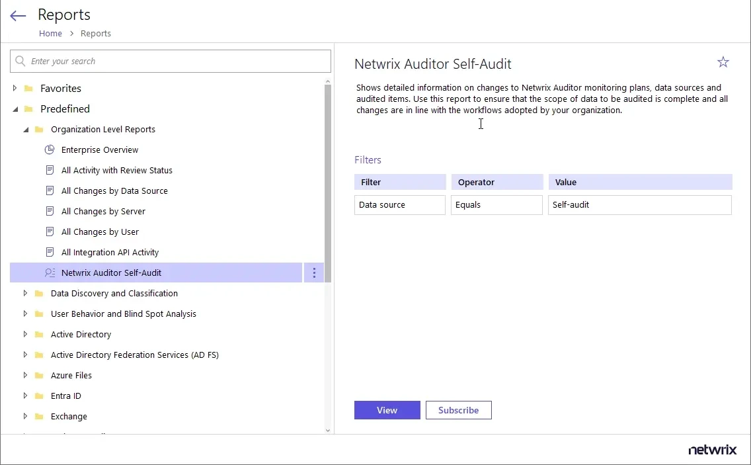Select All Activity with Review Status report

pos(116,170)
